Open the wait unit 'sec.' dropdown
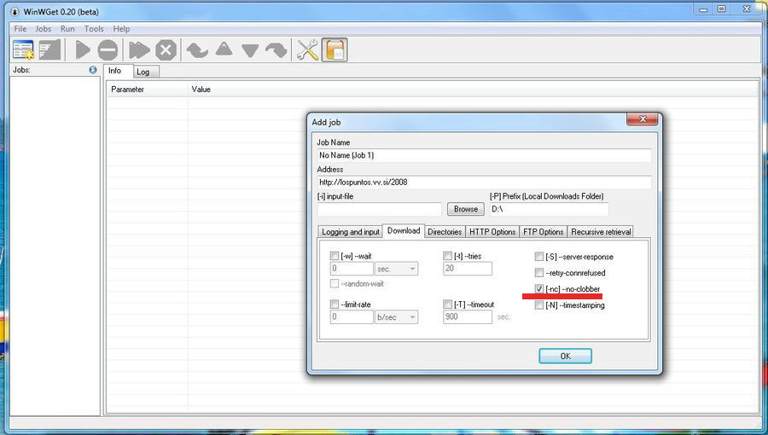 (x=396, y=269)
